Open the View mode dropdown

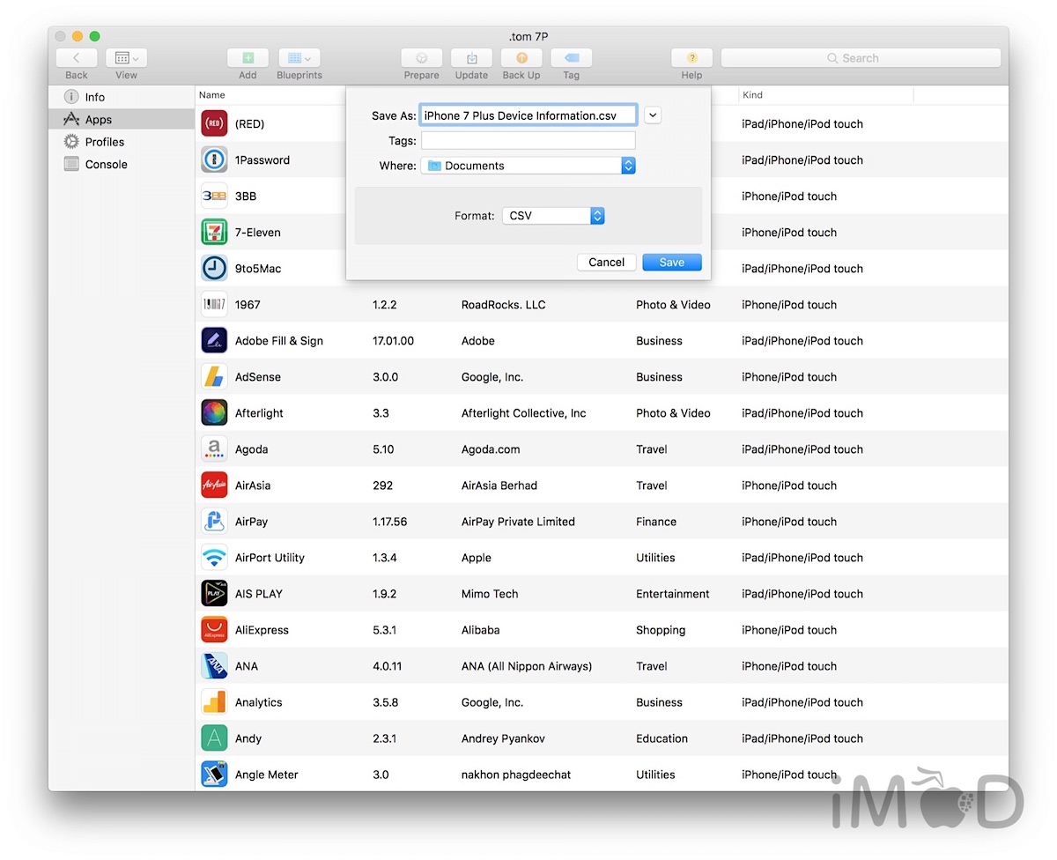tap(126, 58)
